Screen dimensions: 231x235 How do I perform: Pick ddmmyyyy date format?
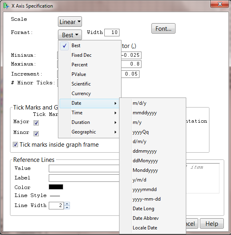153,151
